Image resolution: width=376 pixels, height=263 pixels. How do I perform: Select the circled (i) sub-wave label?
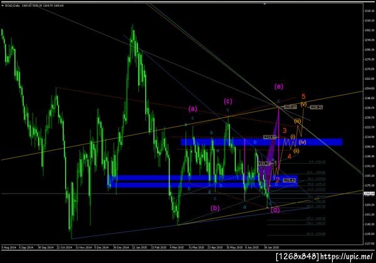(x=293, y=137)
